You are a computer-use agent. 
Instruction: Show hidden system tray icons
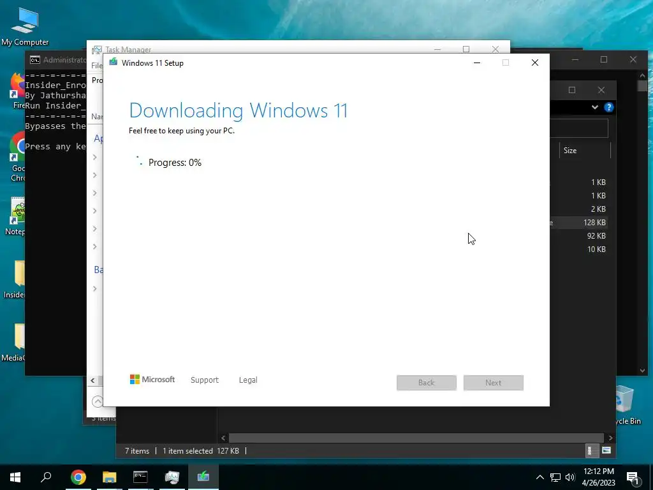pyautogui.click(x=539, y=477)
